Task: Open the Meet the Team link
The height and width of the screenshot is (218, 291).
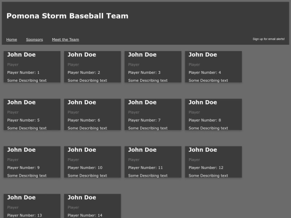Action: [x=65, y=39]
